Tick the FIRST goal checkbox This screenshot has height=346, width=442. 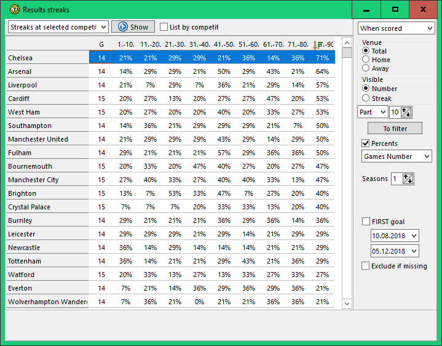tap(366, 222)
